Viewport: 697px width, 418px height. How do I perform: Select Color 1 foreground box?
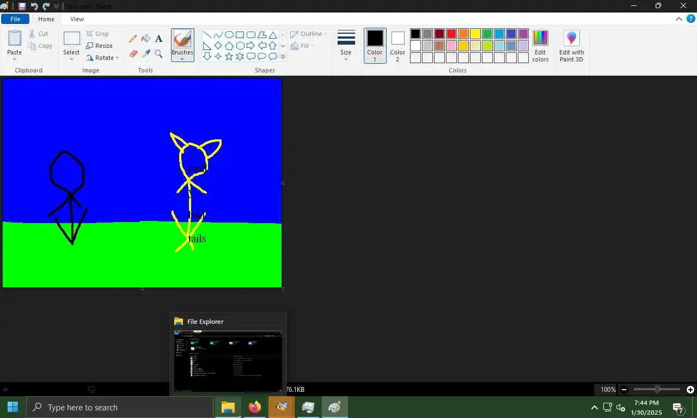375,46
